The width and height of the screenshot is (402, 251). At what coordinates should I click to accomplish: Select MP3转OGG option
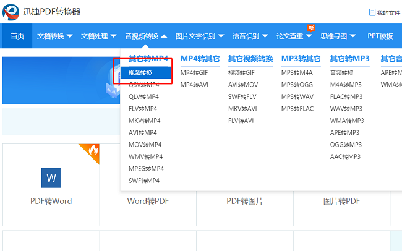pos(297,85)
